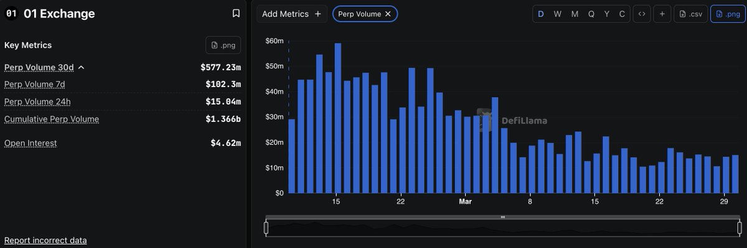The image size is (747, 248).
Task: Remove the Perp Volume metric chip
Action: 388,14
